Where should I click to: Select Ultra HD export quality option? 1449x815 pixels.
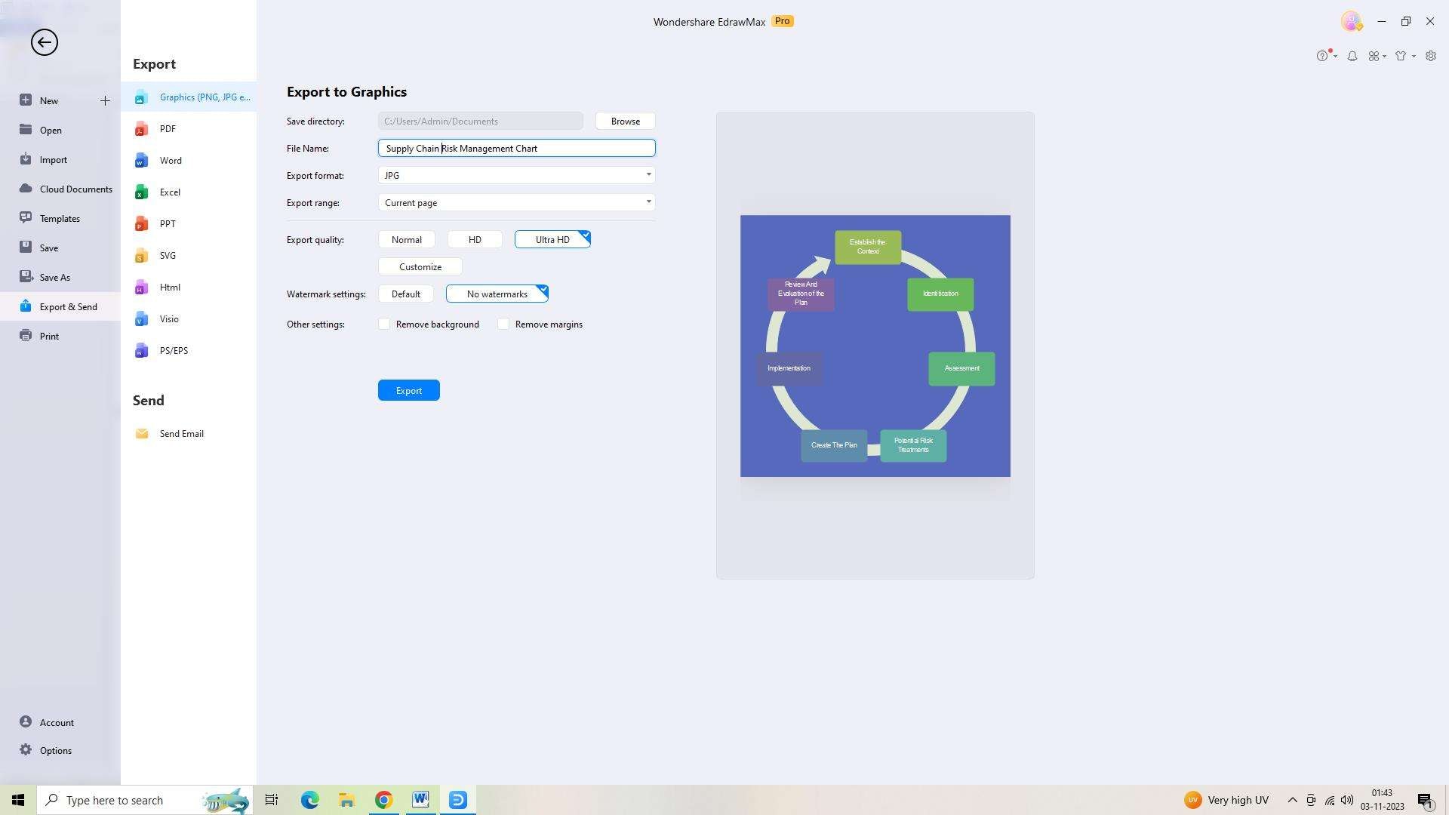click(552, 238)
